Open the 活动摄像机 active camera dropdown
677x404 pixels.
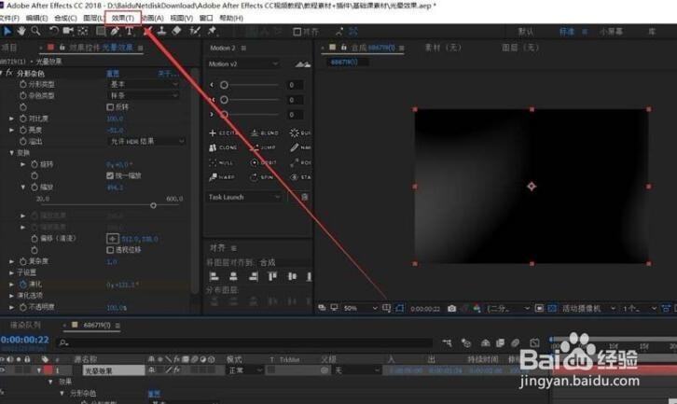588,309
